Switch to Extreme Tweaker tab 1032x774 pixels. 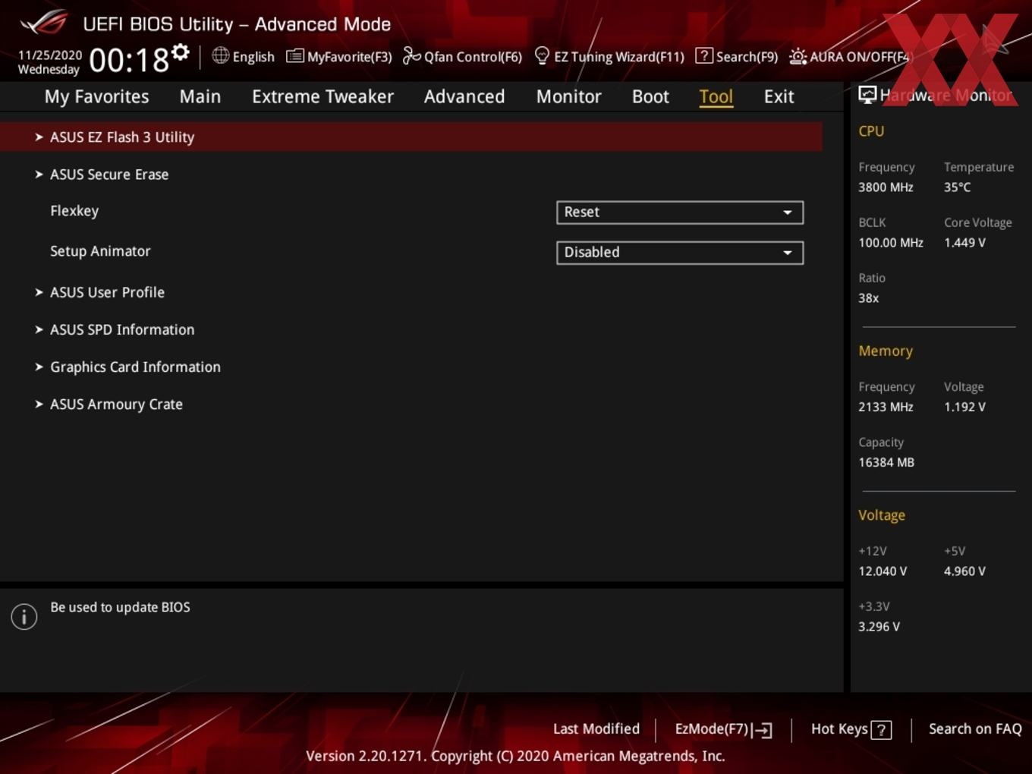[x=322, y=96]
